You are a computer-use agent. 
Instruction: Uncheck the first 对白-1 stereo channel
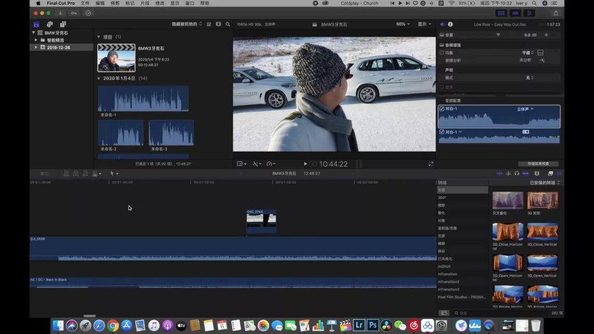tap(442, 109)
